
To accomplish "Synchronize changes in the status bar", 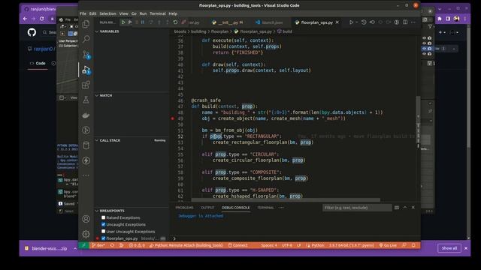I will point(112,245).
